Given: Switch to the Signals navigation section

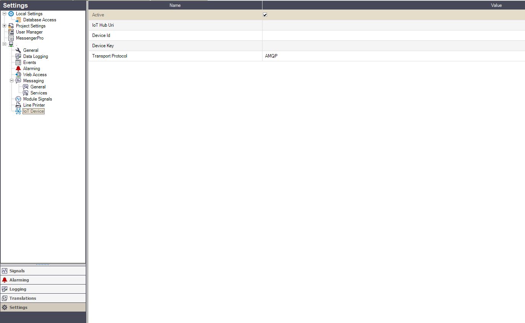Looking at the screenshot, I should pos(43,270).
